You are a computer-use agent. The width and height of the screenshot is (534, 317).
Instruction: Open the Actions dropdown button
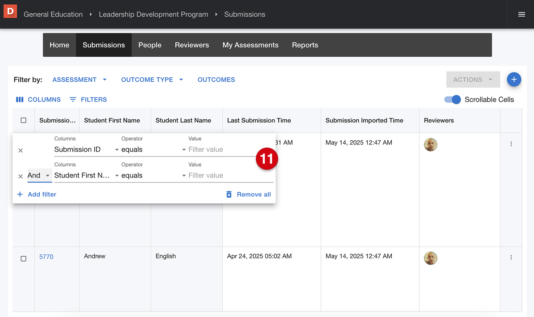[x=473, y=80]
